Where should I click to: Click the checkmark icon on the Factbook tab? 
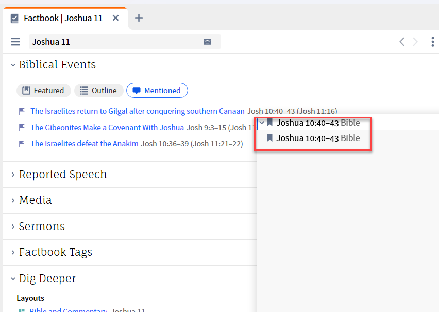coord(14,17)
